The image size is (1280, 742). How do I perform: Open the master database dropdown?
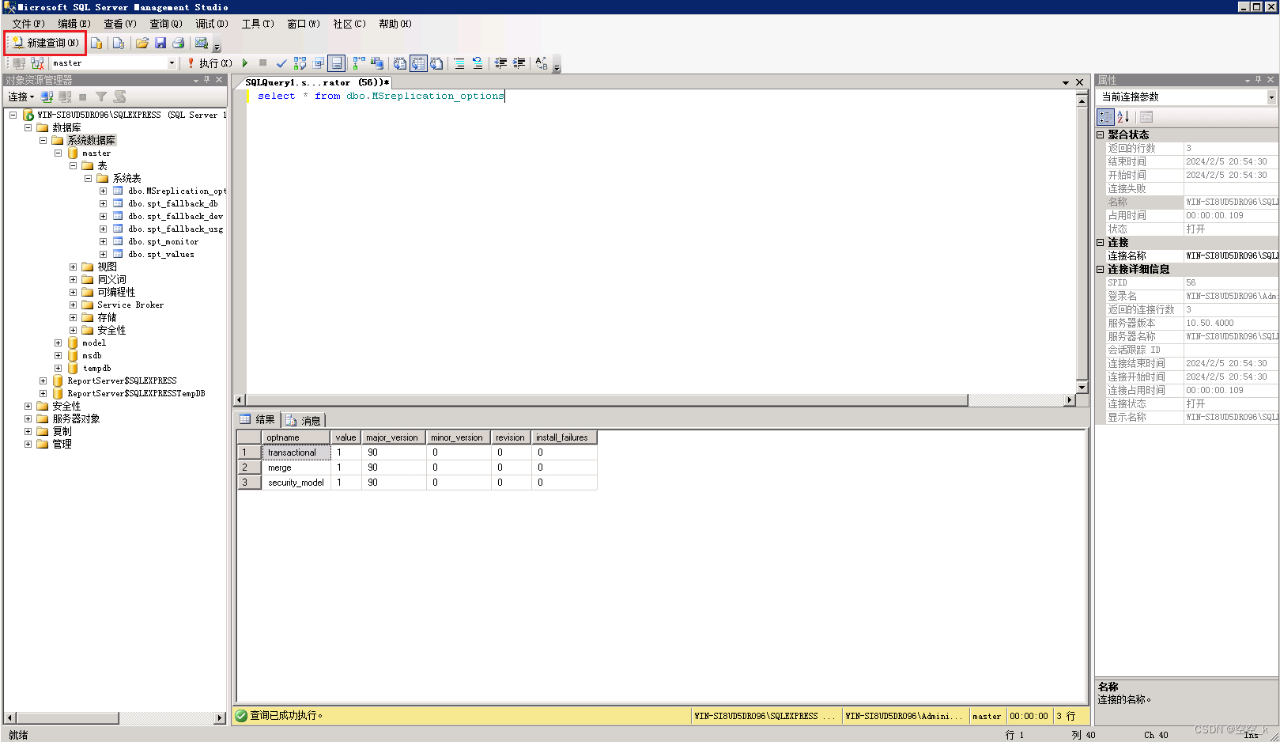tap(171, 62)
